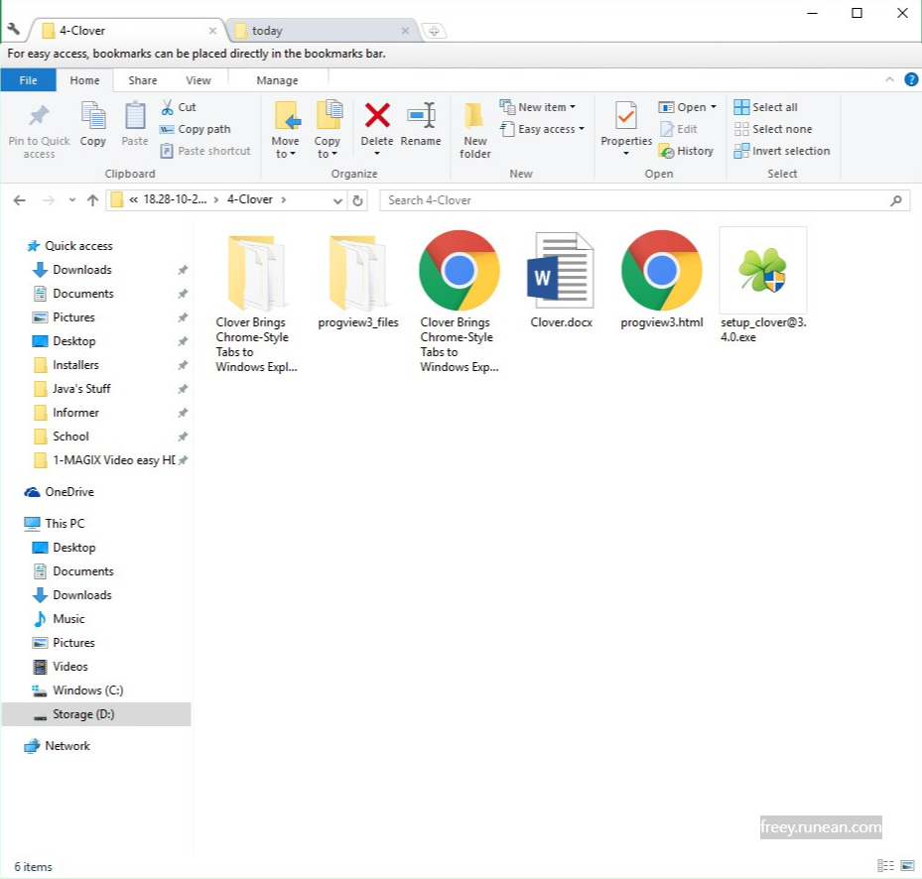
Task: Click Paste shortcut command
Action: [x=205, y=151]
